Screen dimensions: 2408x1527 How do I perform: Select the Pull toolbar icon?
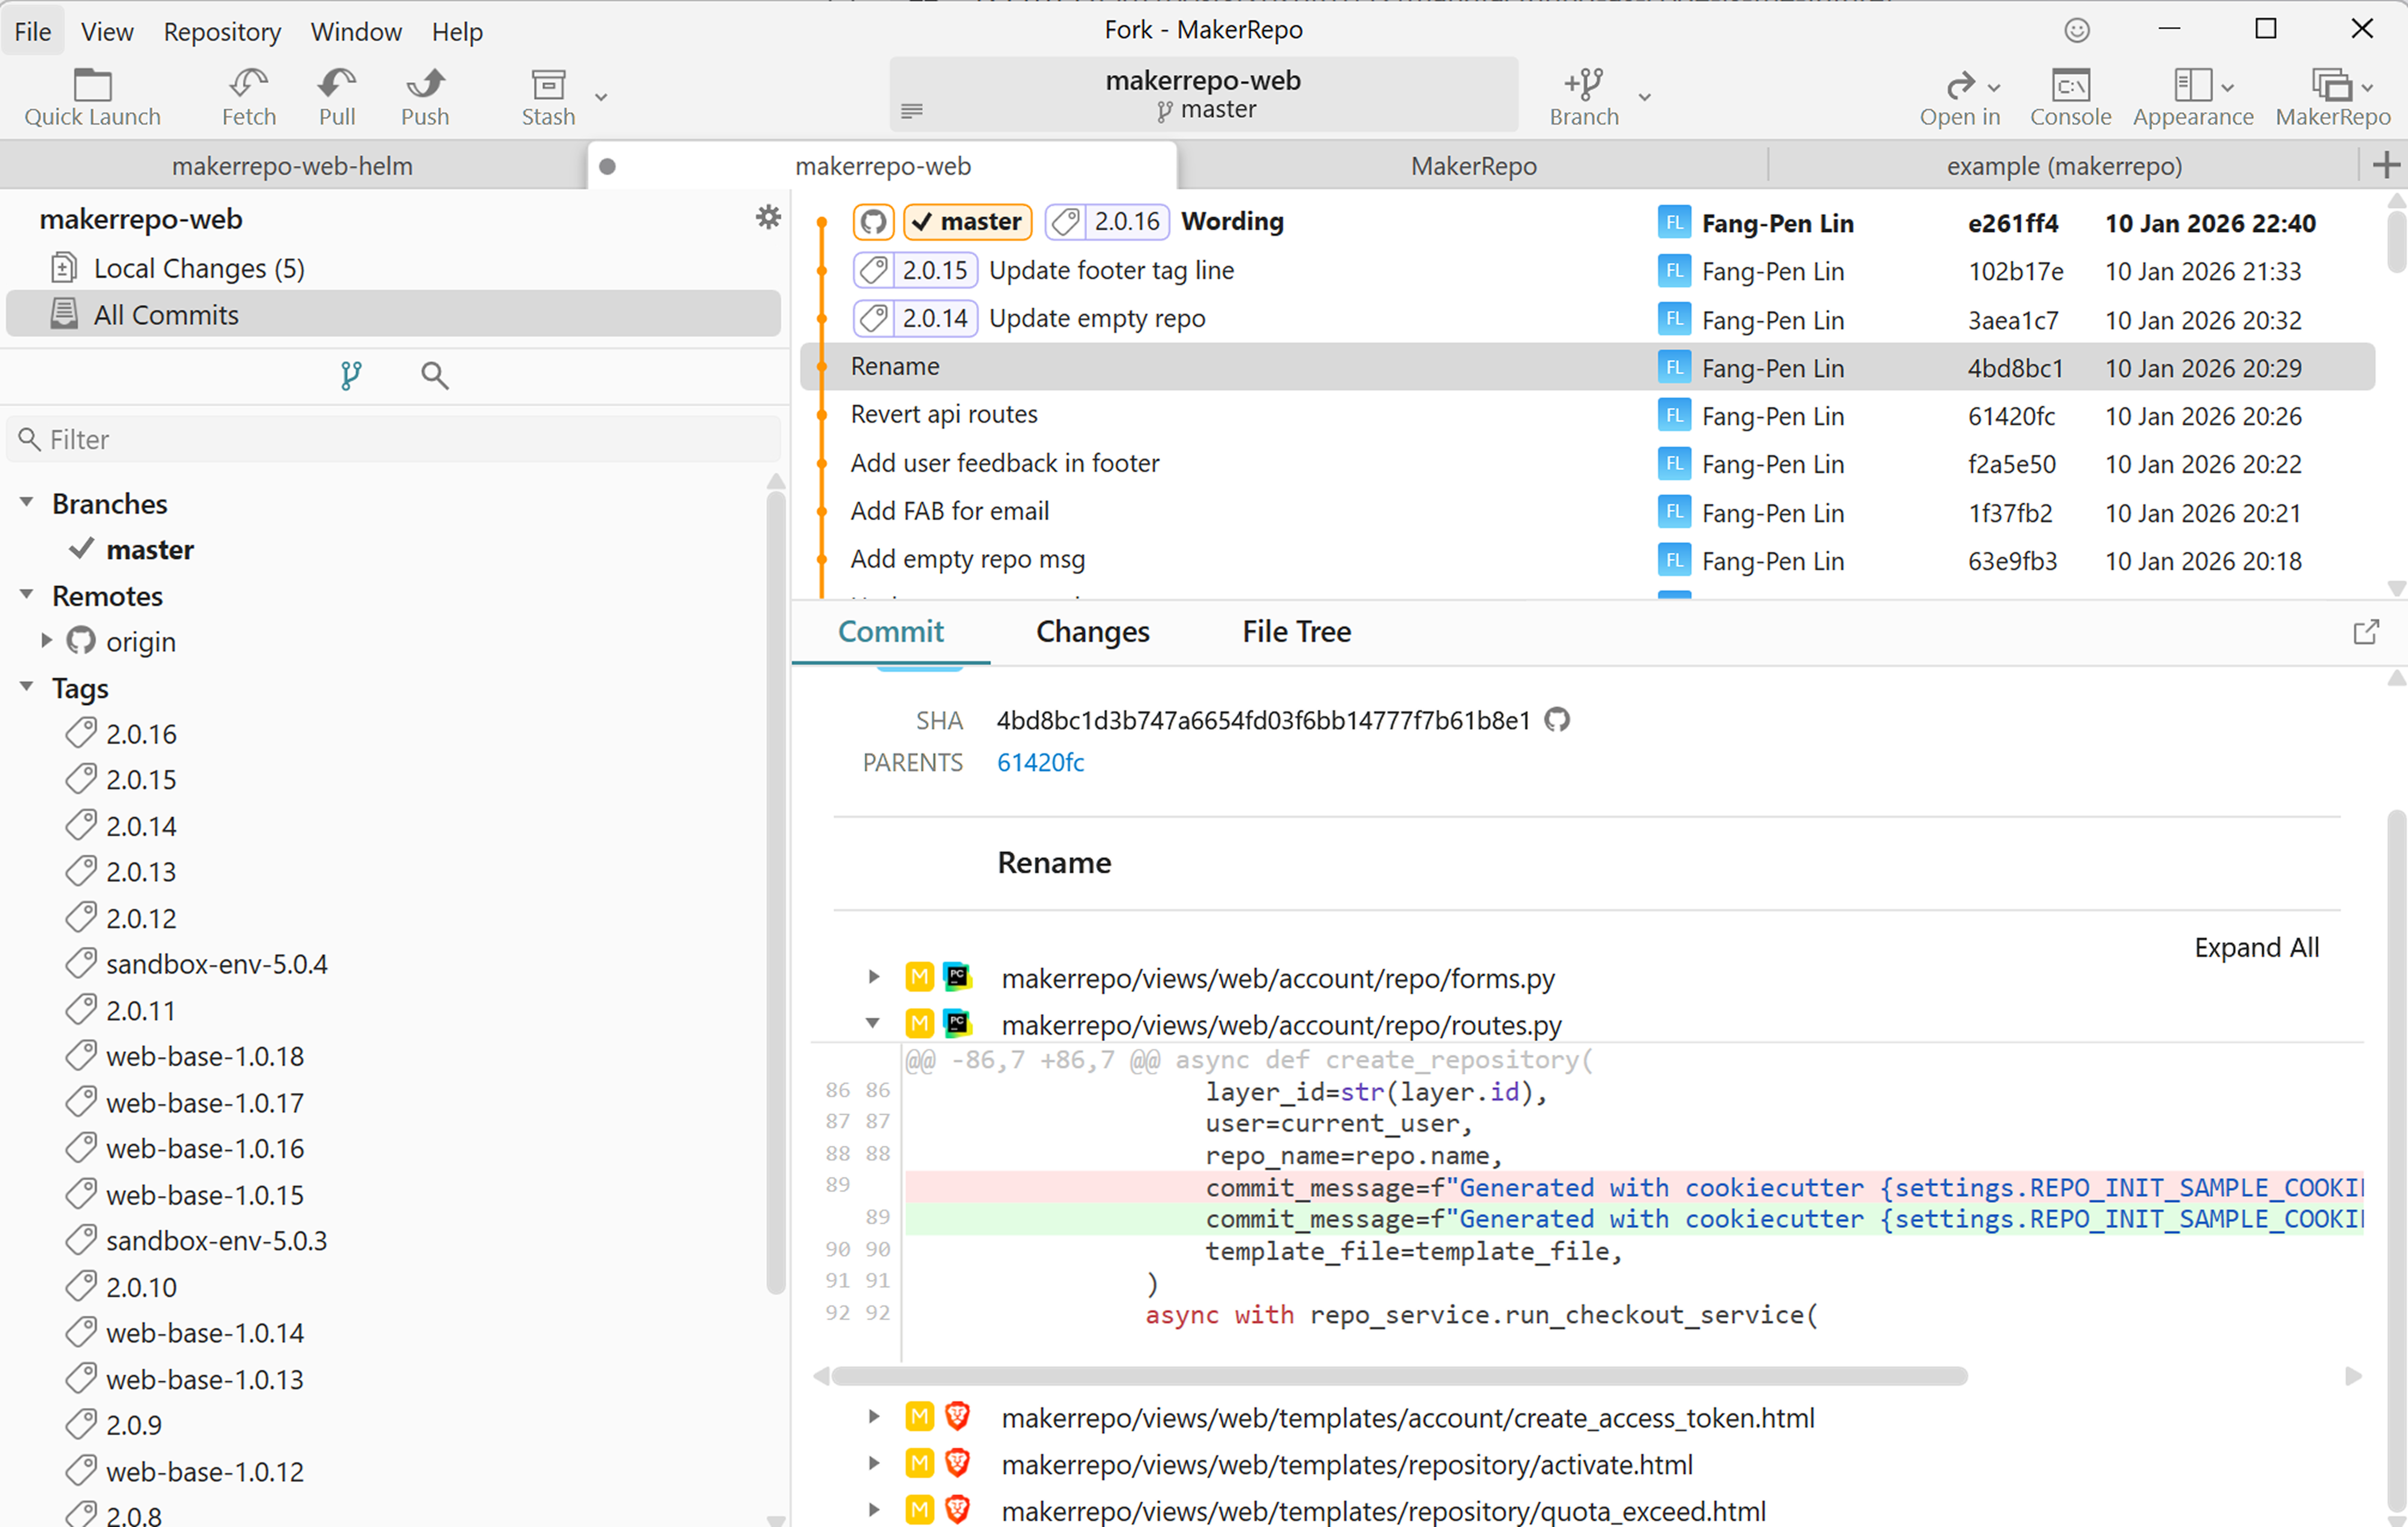coord(335,95)
